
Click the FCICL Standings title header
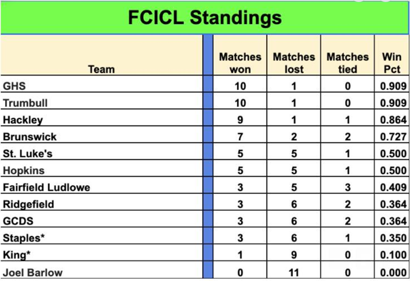click(205, 18)
